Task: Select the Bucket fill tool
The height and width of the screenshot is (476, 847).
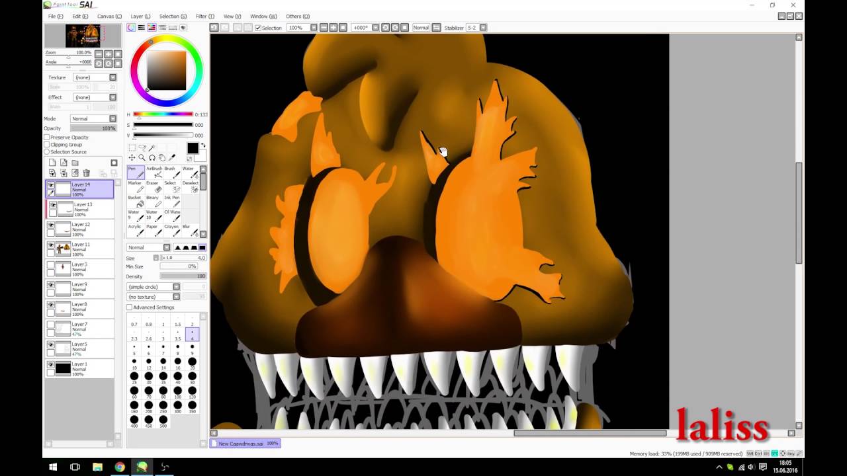Action: coord(136,202)
